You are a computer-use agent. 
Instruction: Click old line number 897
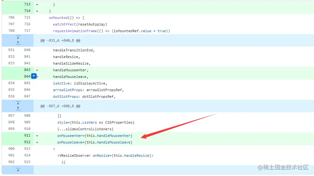click(x=11, y=115)
